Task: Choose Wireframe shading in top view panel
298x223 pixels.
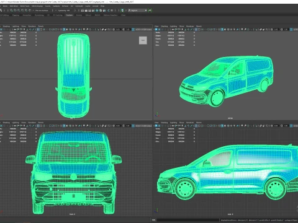Action: point(61,29)
